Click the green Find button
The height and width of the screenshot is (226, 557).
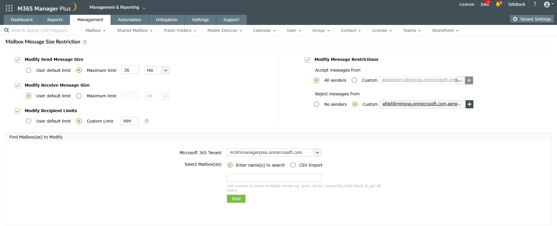click(236, 199)
